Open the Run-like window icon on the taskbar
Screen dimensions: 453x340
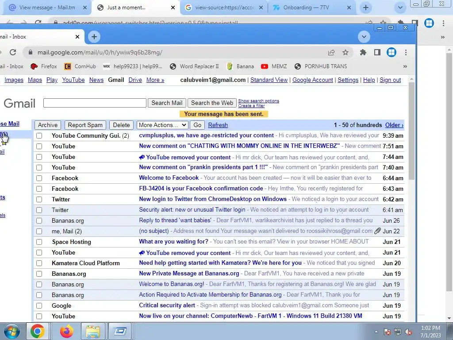click(120, 331)
